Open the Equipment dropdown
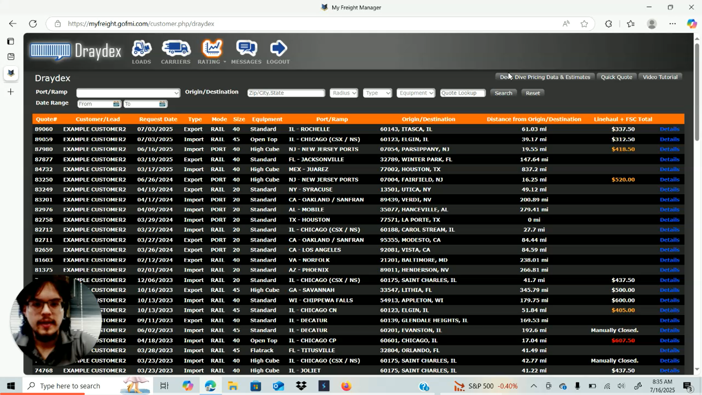The width and height of the screenshot is (702, 395). click(416, 93)
